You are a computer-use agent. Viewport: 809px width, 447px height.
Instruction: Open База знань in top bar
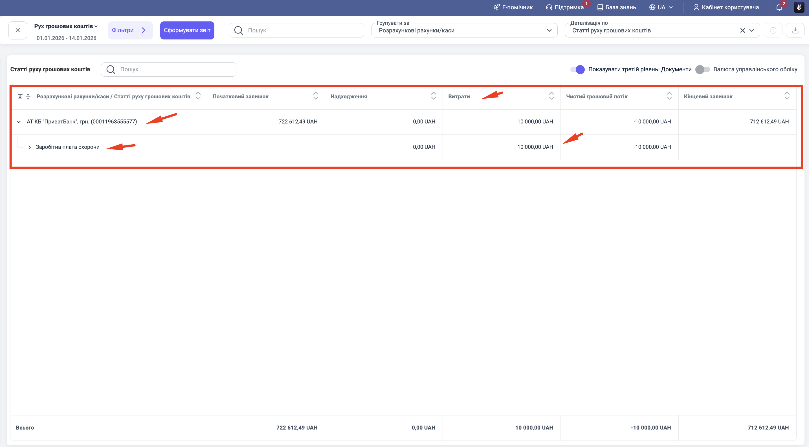click(x=617, y=7)
